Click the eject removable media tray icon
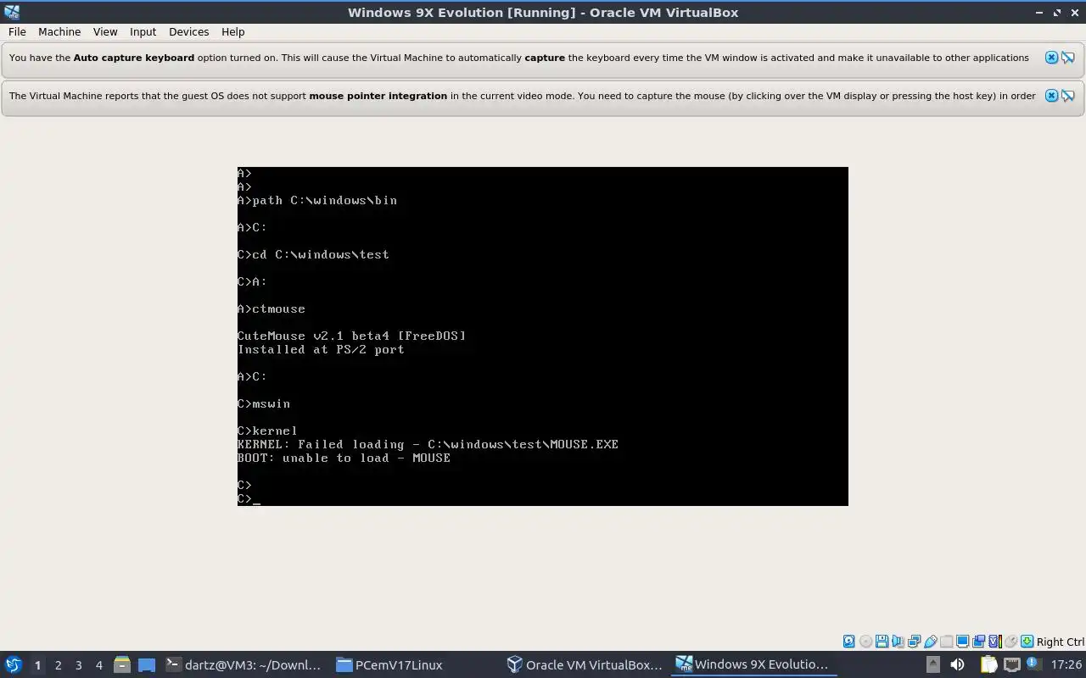 (x=933, y=664)
